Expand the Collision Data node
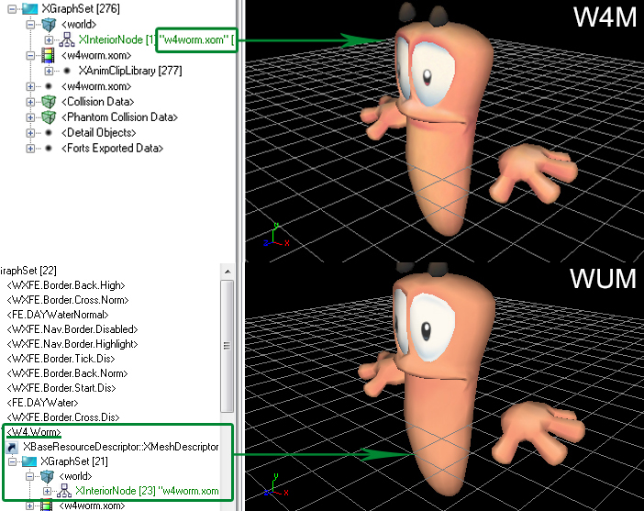 (x=30, y=102)
